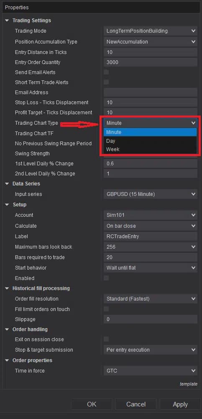The image size is (202, 419).
Task: Check the Enabled checkbox
Action: (x=106, y=278)
